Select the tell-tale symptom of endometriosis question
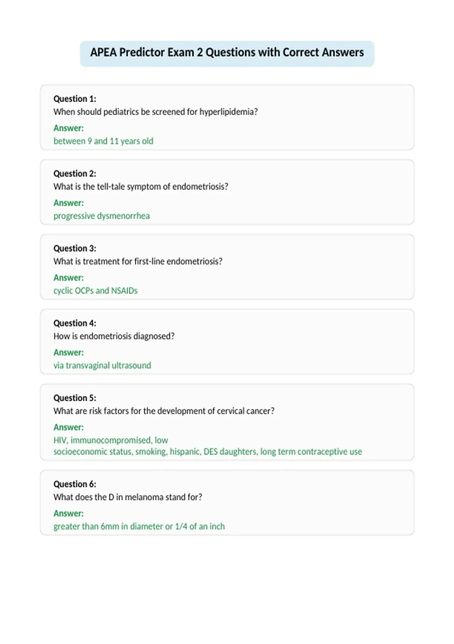The image size is (454, 644). coord(141,186)
